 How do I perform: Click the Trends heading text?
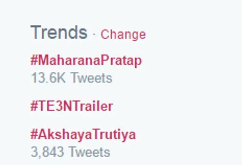coord(59,33)
